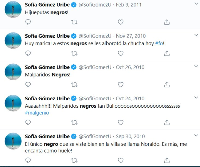The width and height of the screenshot is (200, 167).
Task: Open the #malgenio hashtag link
Action: click(x=37, y=113)
